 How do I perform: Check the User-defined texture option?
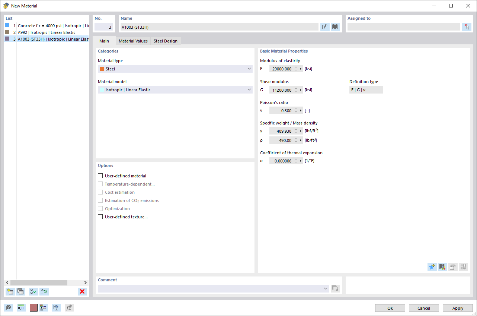(100, 217)
